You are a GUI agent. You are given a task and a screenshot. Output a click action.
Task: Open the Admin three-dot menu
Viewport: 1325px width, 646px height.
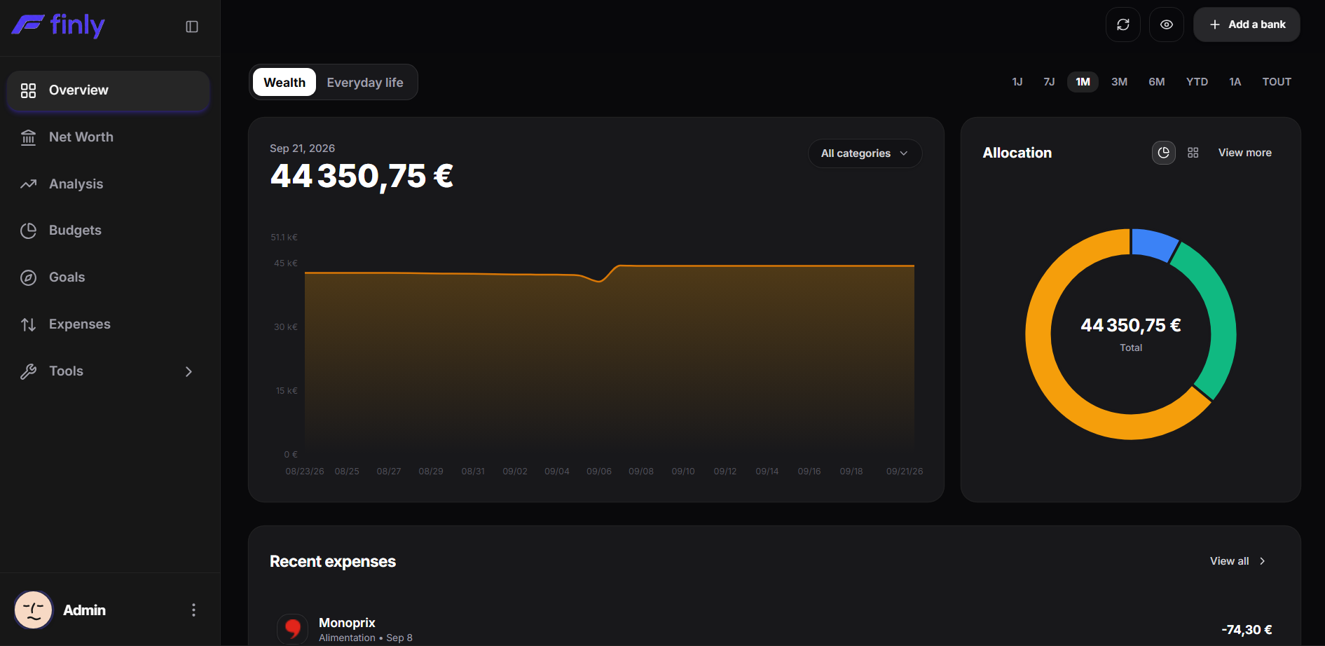[193, 610]
